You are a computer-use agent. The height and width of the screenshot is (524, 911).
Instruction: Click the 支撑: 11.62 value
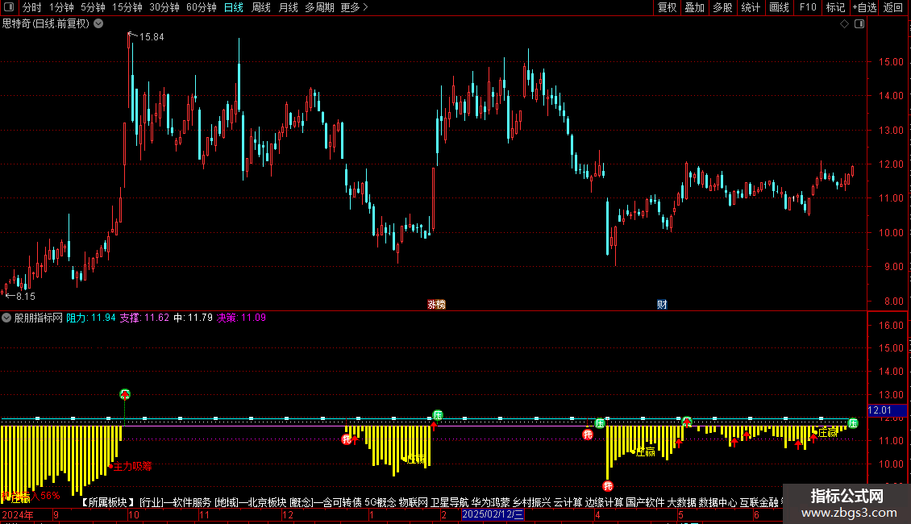[144, 318]
